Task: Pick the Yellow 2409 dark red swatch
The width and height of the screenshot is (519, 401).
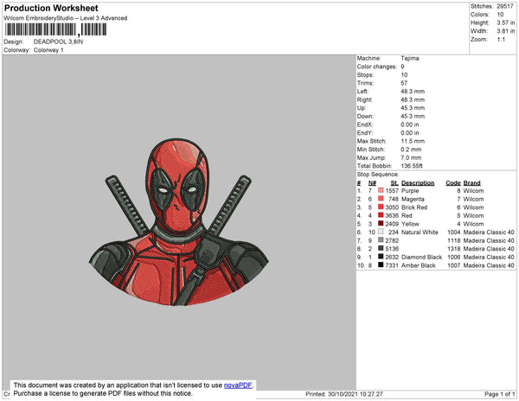Action: pos(381,224)
